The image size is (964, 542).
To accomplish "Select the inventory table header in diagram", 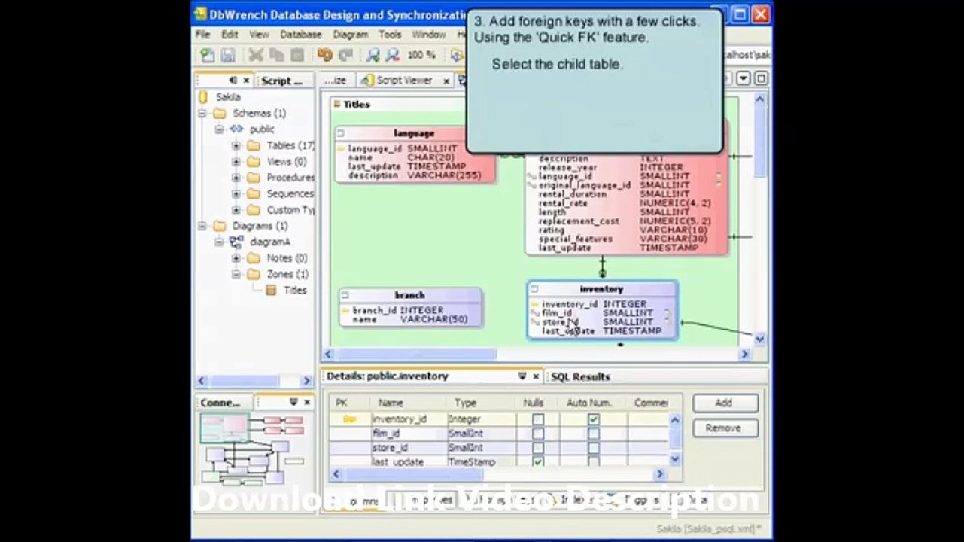I will click(601, 289).
